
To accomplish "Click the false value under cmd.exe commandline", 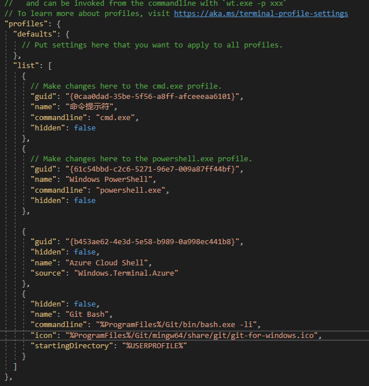I will coord(85,128).
